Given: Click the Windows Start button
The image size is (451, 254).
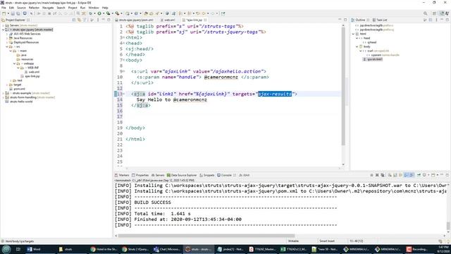Looking at the screenshot, I should pos(6,249).
